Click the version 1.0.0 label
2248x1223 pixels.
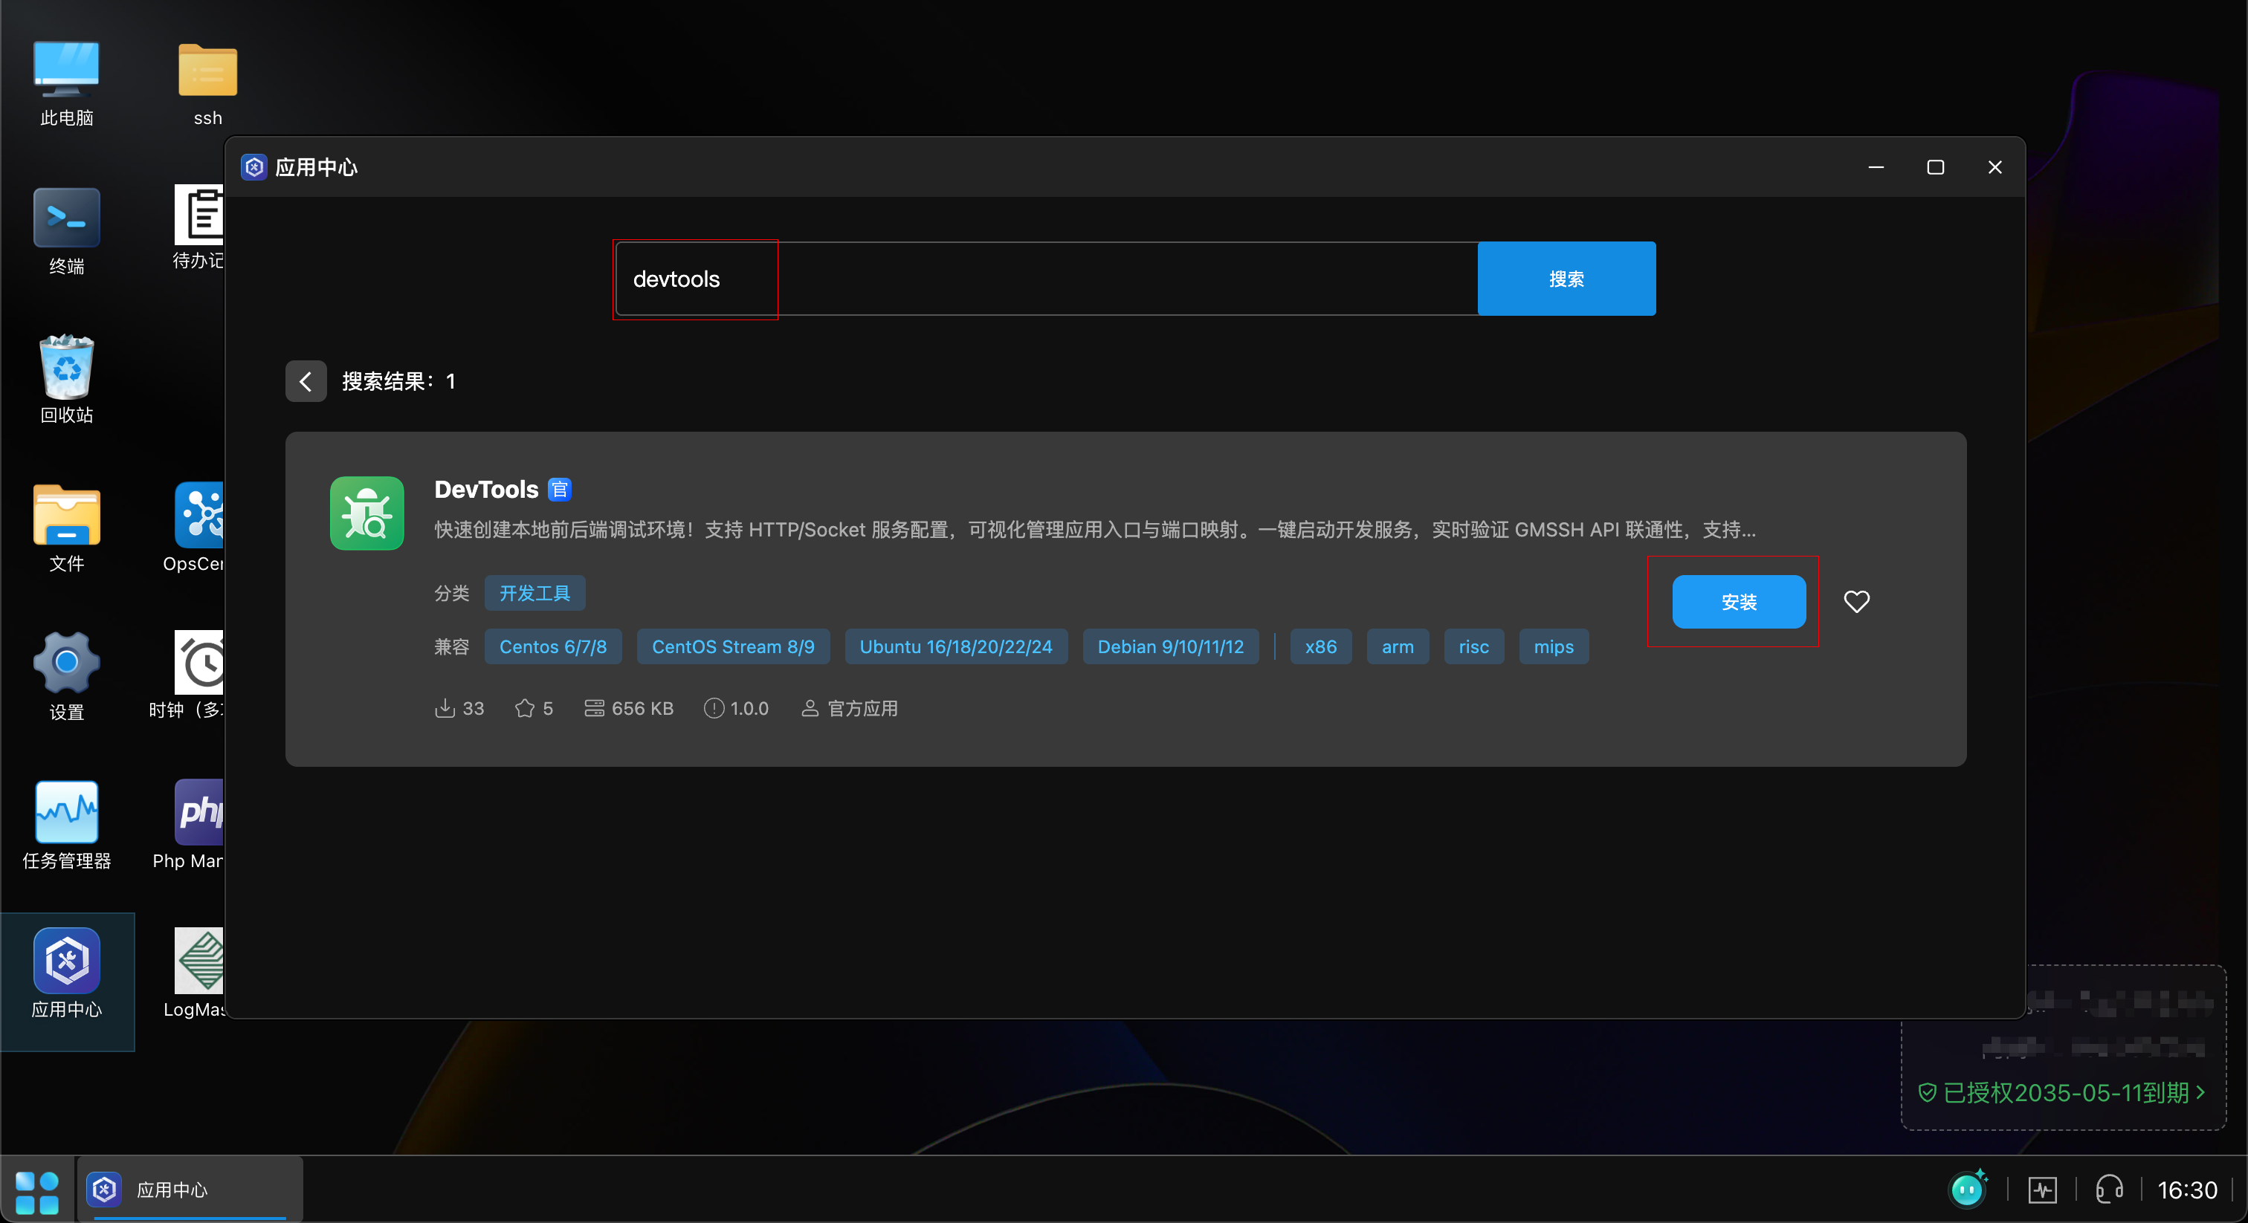click(x=737, y=708)
